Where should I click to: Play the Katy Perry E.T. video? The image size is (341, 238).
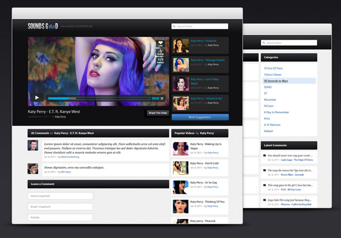pyautogui.click(x=37, y=97)
